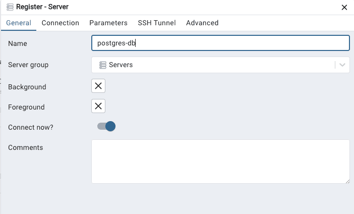Click the Name field label
The height and width of the screenshot is (214, 354).
[18, 43]
